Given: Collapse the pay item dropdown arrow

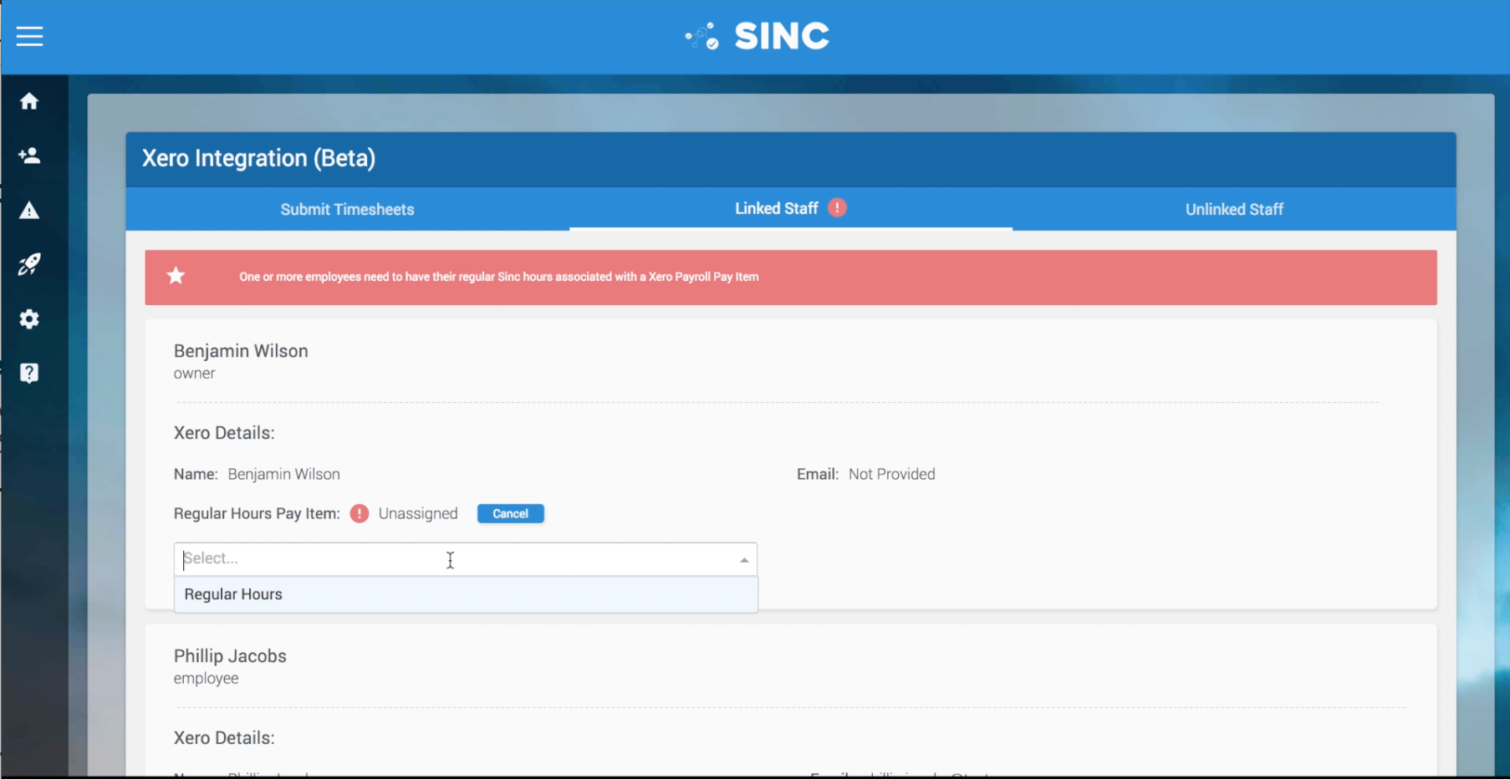Looking at the screenshot, I should [x=743, y=559].
